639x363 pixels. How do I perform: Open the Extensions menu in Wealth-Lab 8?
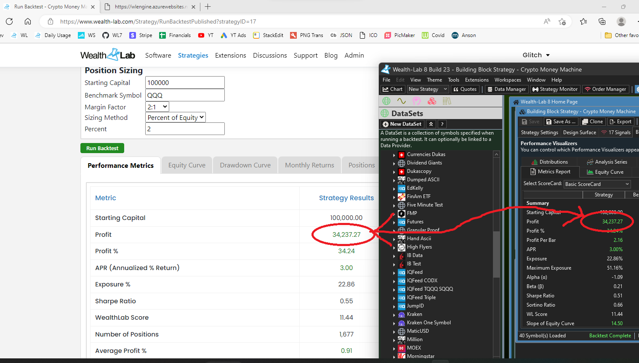pos(477,80)
